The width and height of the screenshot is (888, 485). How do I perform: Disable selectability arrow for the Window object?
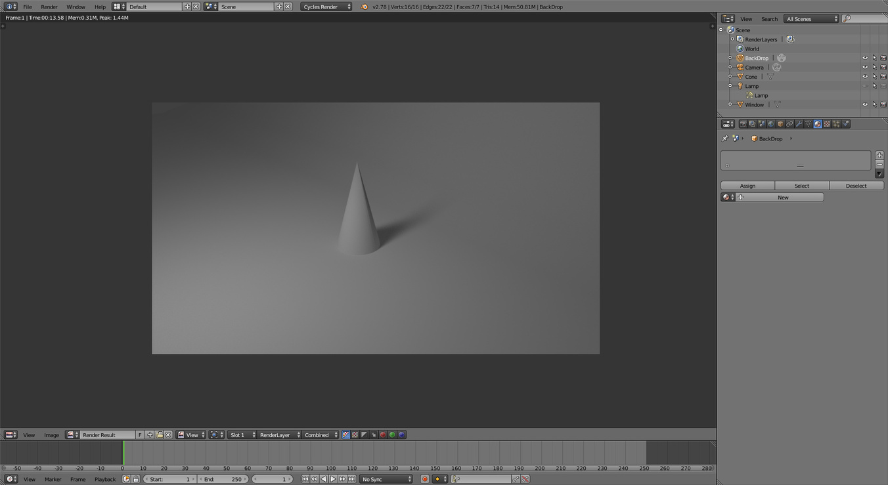874,104
